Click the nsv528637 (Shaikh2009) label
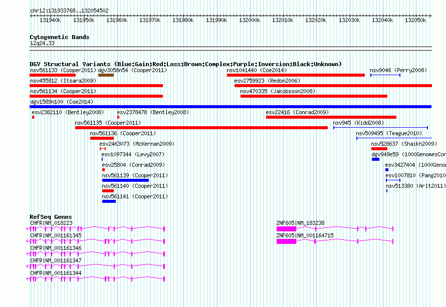Image resolution: width=446 pixels, height=307 pixels. [404, 144]
